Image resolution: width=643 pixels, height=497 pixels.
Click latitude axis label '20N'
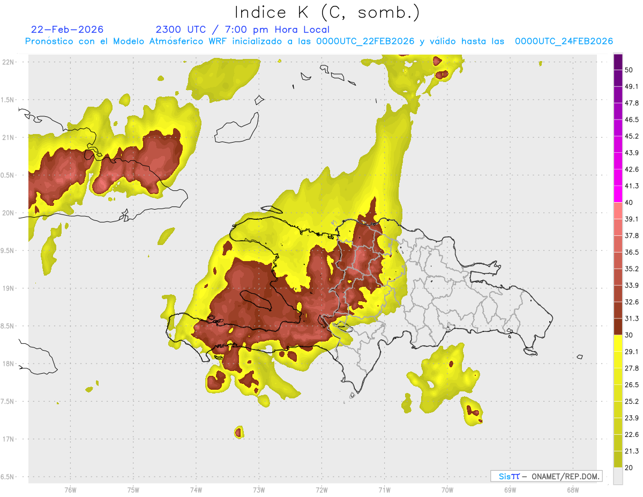pyautogui.click(x=9, y=213)
